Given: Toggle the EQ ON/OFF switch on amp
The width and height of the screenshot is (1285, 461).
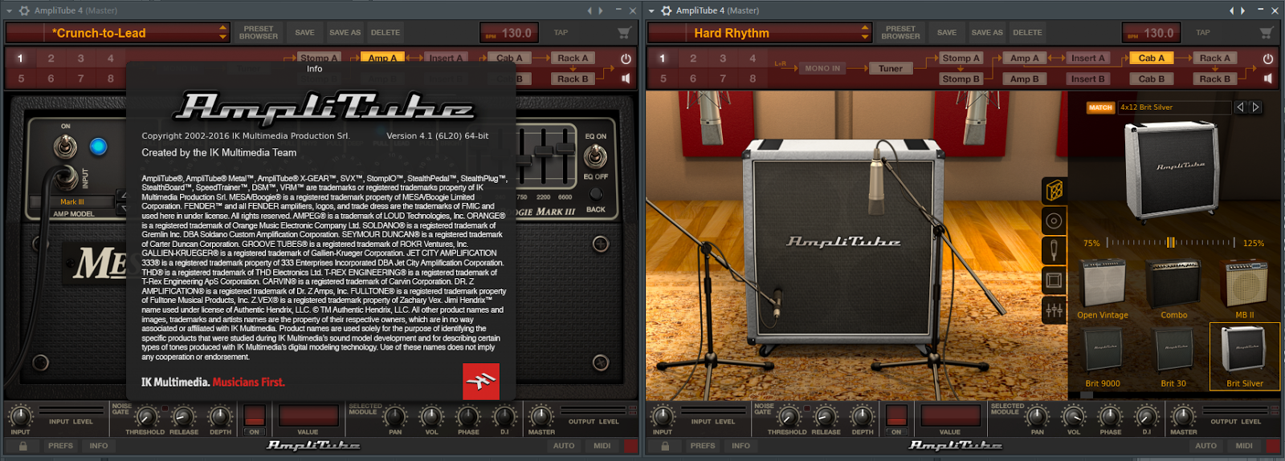Looking at the screenshot, I should 595,156.
